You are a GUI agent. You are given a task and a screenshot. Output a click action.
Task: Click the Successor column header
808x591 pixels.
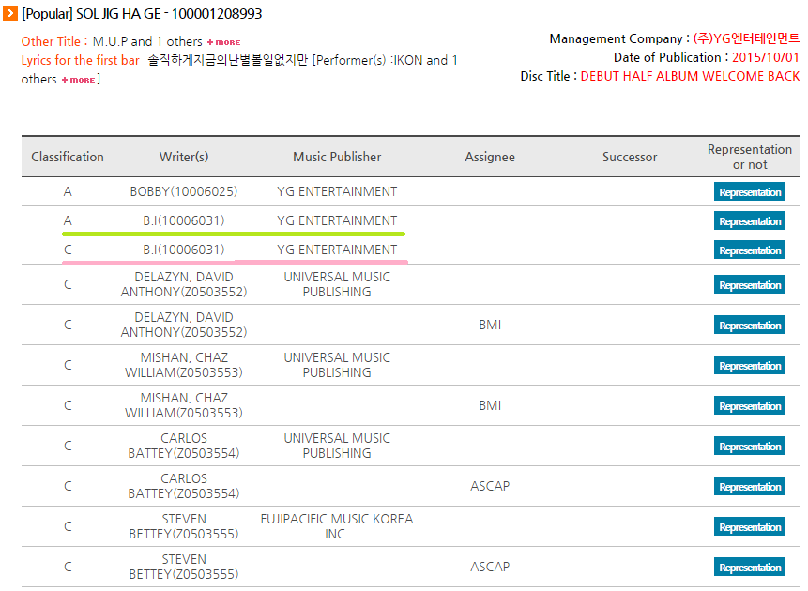point(630,157)
